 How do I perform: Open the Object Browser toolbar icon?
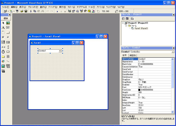(81, 11)
